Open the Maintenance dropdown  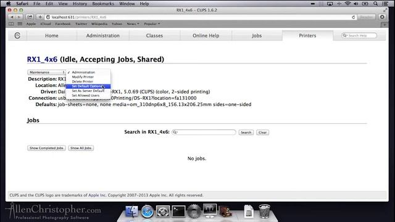pyautogui.click(x=46, y=72)
